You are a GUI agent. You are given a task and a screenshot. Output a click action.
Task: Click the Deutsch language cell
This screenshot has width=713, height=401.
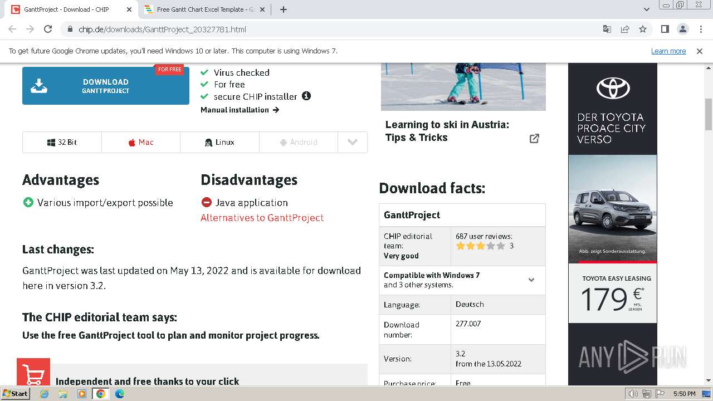point(498,304)
